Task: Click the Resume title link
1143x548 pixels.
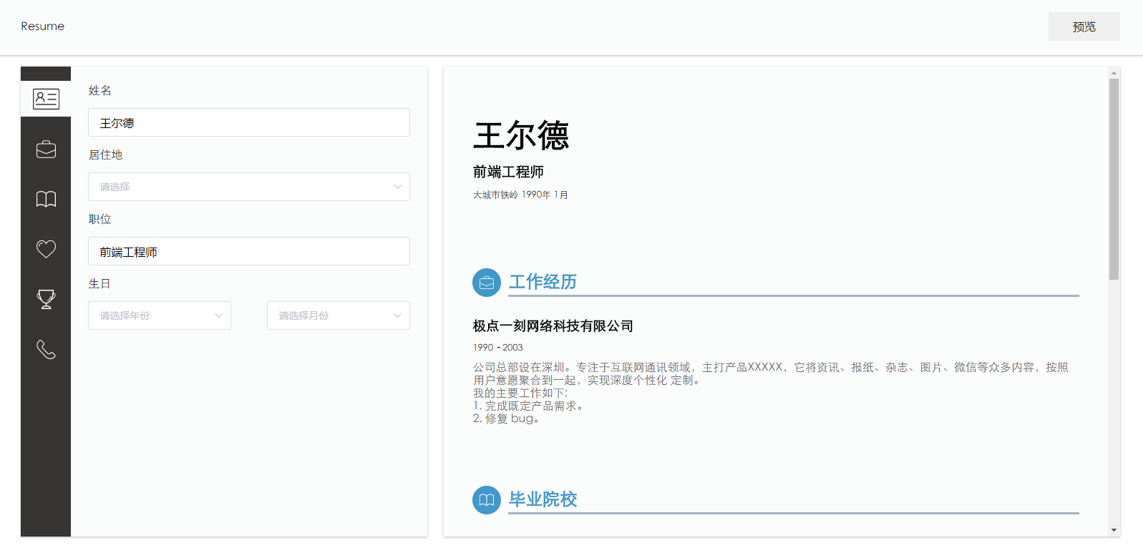Action: (42, 26)
